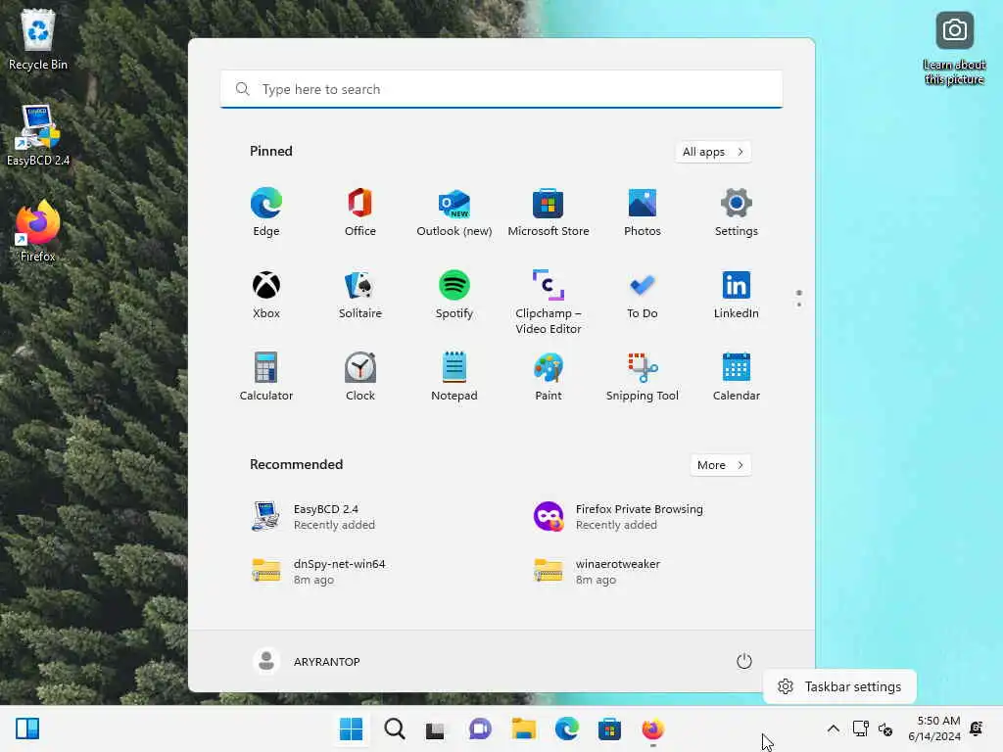
Task: Open the notifications bell icon
Action: (x=977, y=728)
